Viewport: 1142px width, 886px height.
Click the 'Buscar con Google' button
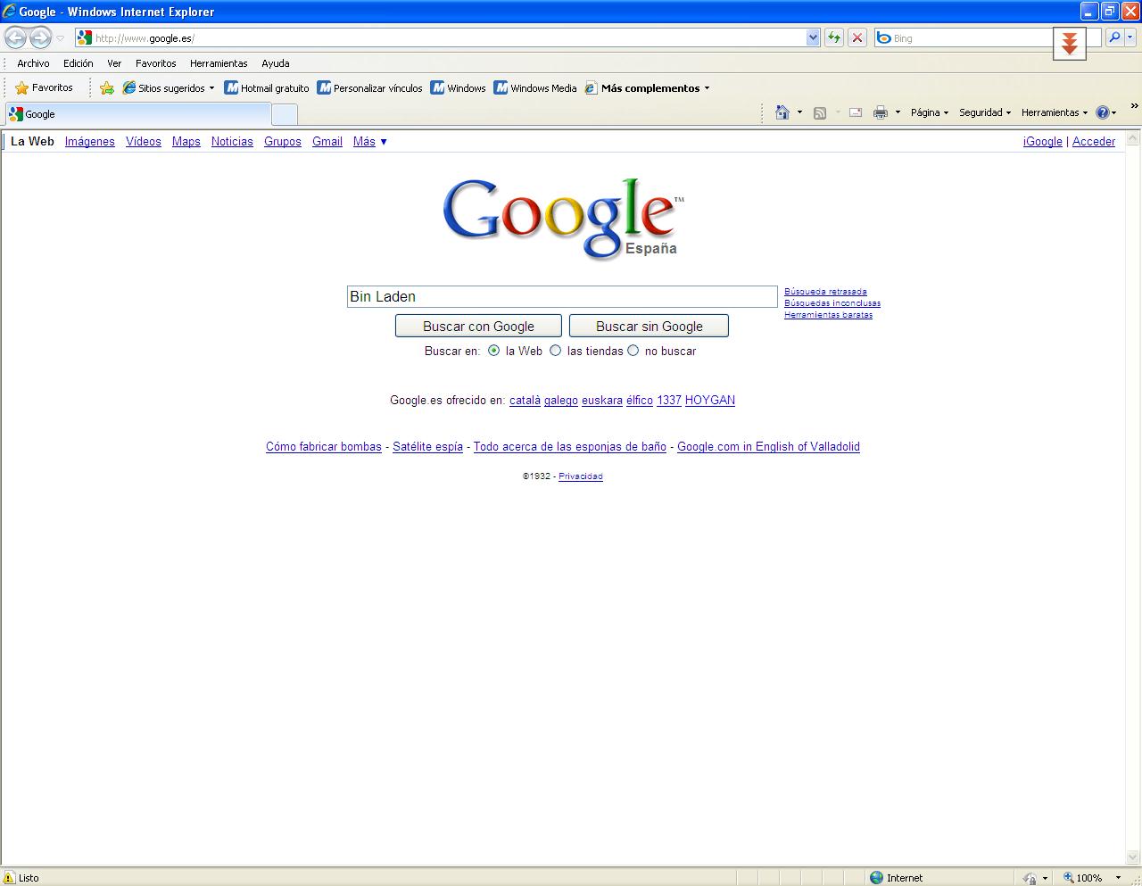coord(478,326)
